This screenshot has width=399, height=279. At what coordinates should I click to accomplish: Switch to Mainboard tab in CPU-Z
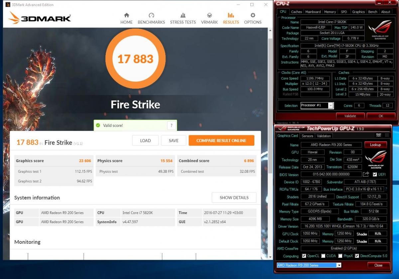[313, 12]
